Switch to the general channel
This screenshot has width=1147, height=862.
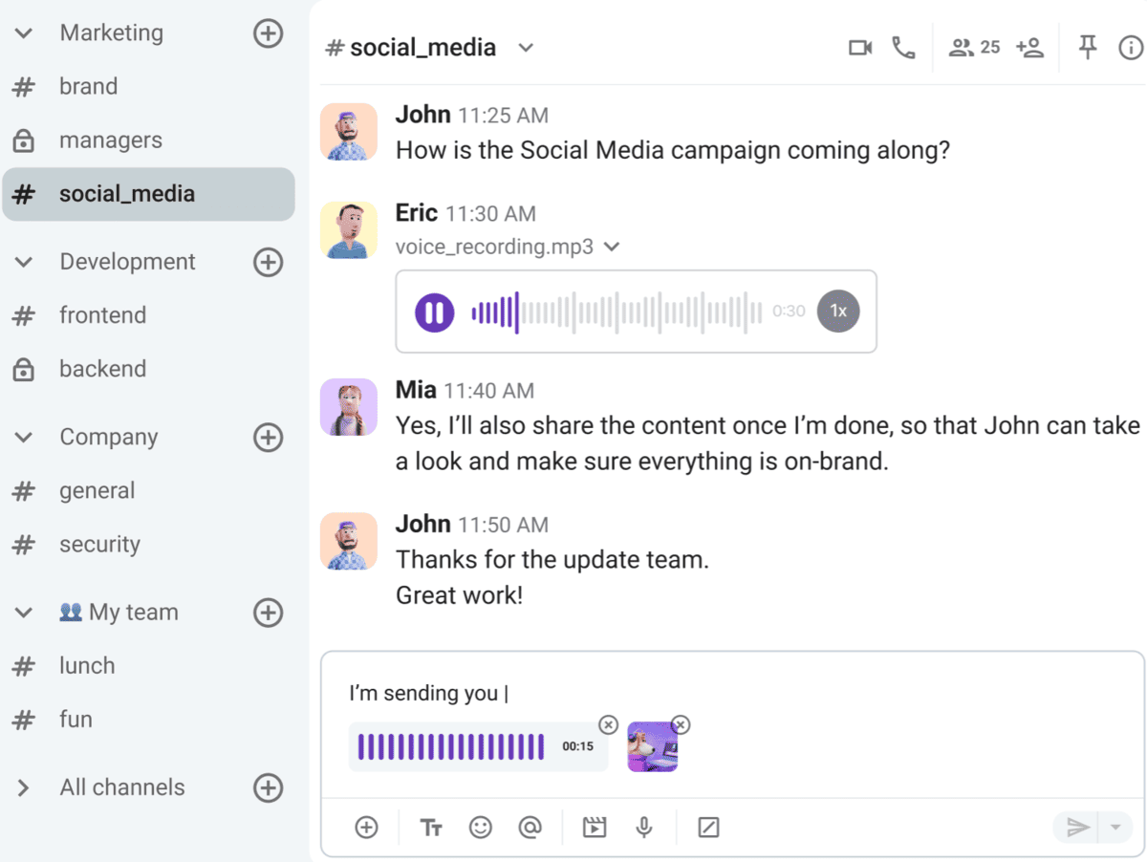click(97, 491)
